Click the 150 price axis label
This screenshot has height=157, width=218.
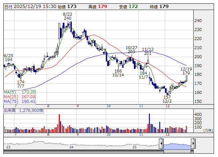click(x=198, y=101)
